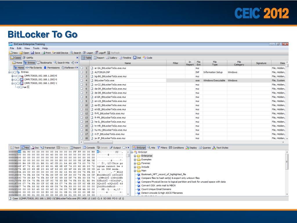
Task: Open the View menu
Action: pyautogui.click(x=27, y=48)
